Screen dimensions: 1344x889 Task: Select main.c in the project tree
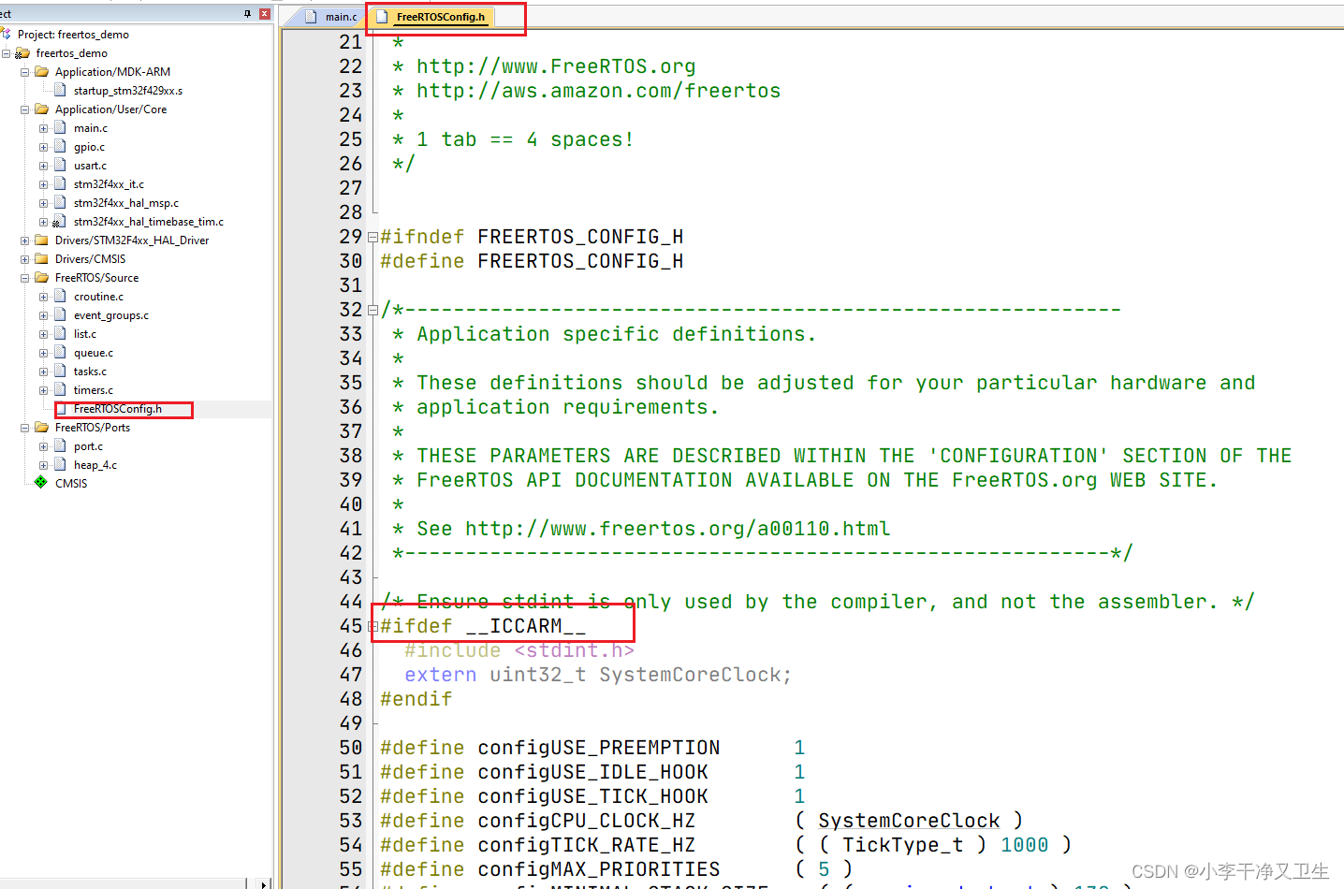[x=91, y=128]
